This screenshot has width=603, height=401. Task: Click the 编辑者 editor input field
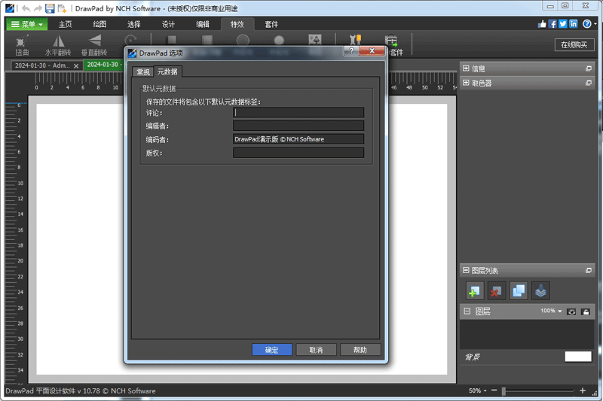pyautogui.click(x=298, y=126)
